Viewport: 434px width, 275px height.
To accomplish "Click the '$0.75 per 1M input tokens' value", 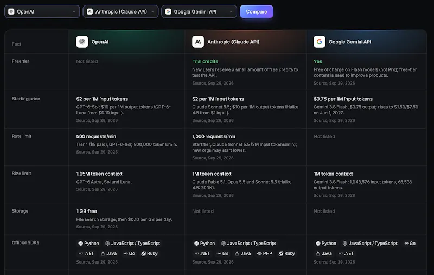I will coord(343,99).
